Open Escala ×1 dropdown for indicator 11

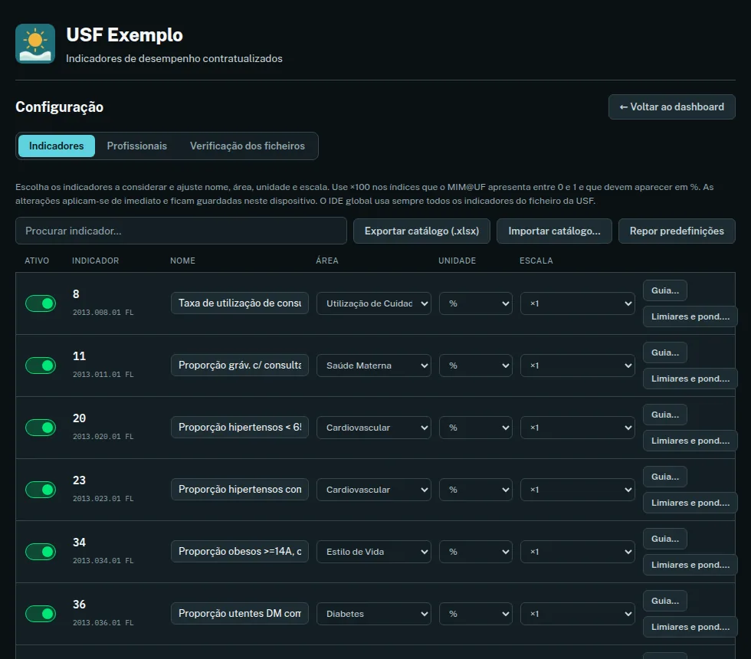point(578,366)
